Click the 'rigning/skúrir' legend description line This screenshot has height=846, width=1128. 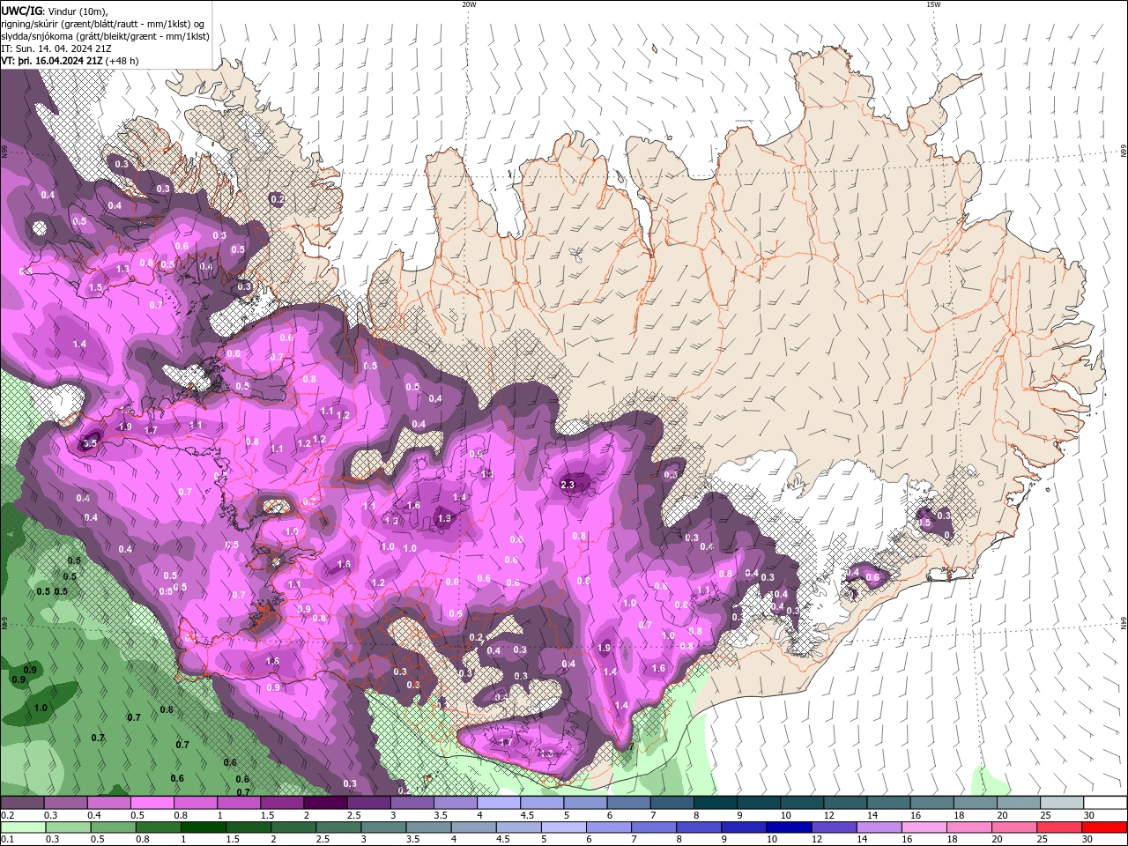tap(102, 24)
